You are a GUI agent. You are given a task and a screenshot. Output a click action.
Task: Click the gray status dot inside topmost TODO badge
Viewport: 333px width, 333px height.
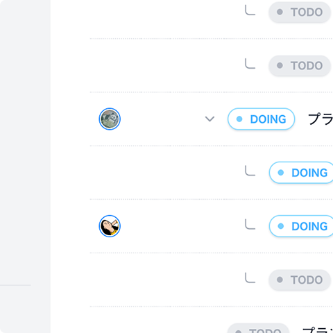click(280, 12)
